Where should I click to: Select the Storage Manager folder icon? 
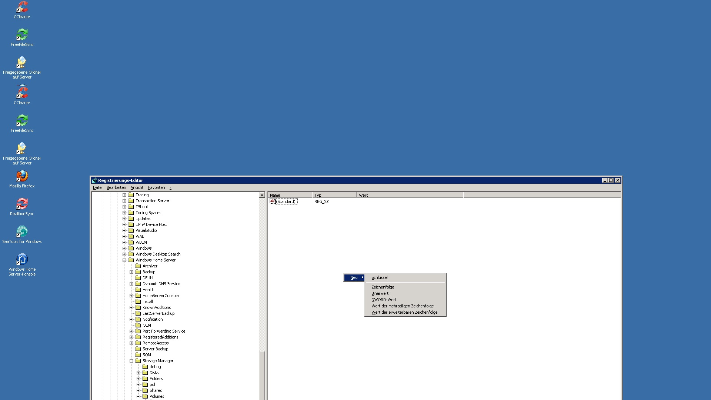coord(138,361)
